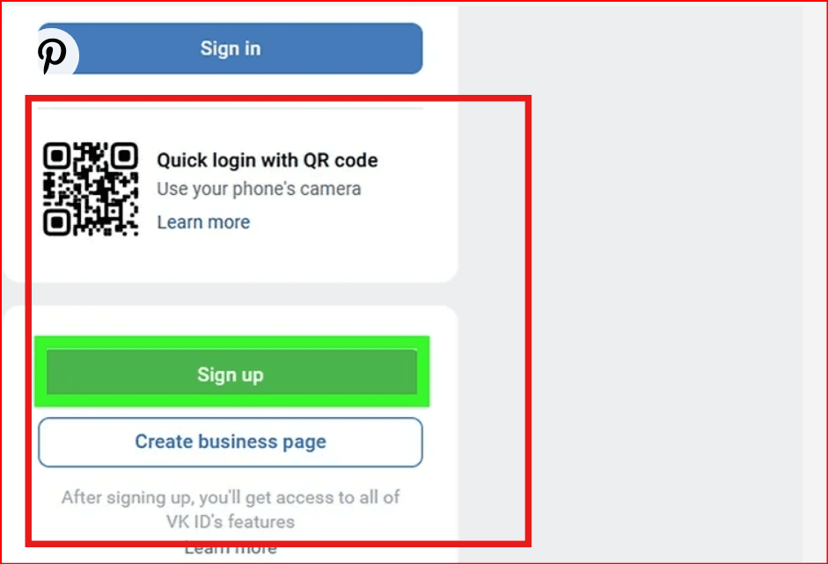Click the bright green highlight around Sign up
The image size is (828, 564).
[231, 343]
